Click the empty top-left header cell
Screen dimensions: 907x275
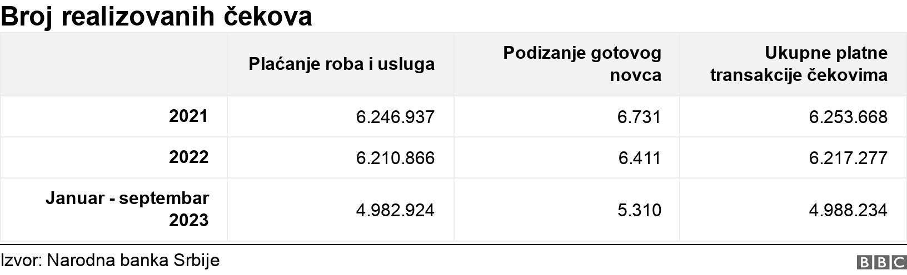coord(113,64)
